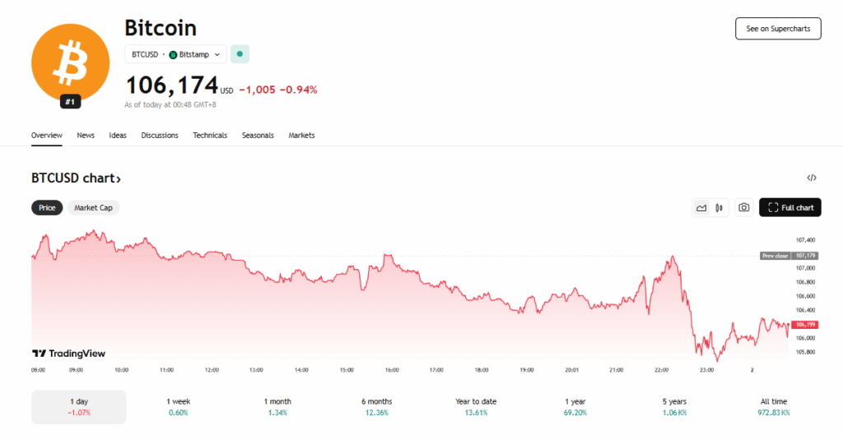Click the Bitcoin title text
The height and width of the screenshot is (439, 843).
pyautogui.click(x=161, y=28)
